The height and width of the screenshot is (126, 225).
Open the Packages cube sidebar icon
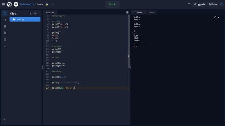tap(5, 26)
